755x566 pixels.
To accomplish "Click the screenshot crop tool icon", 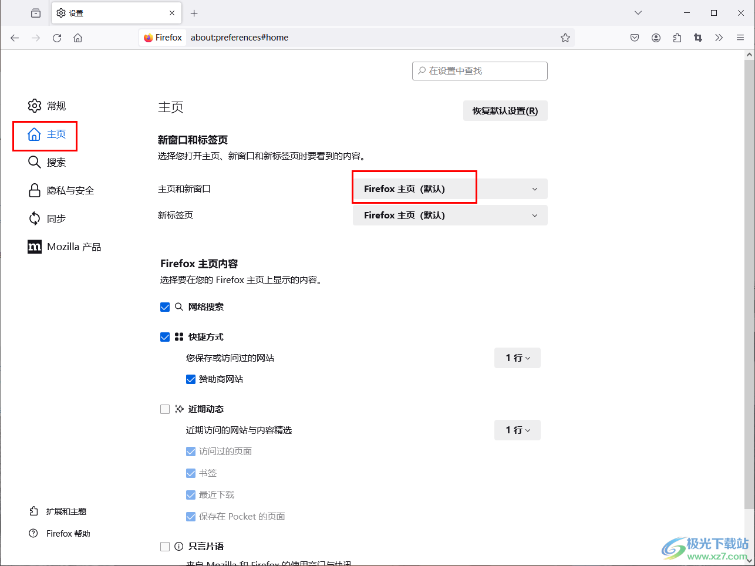I will point(698,38).
